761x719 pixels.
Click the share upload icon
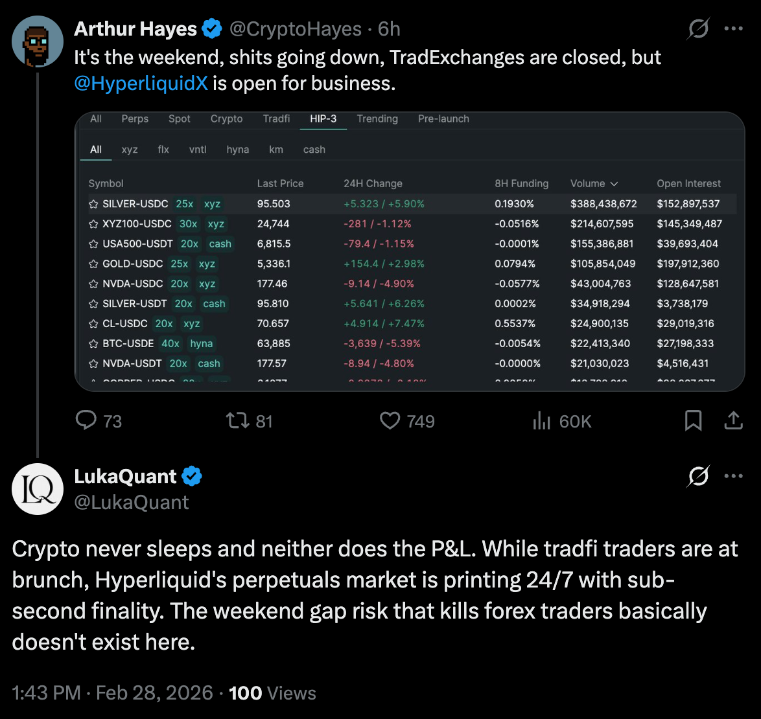733,421
